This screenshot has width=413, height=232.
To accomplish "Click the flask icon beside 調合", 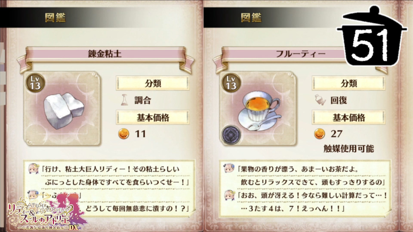I will 124,100.
